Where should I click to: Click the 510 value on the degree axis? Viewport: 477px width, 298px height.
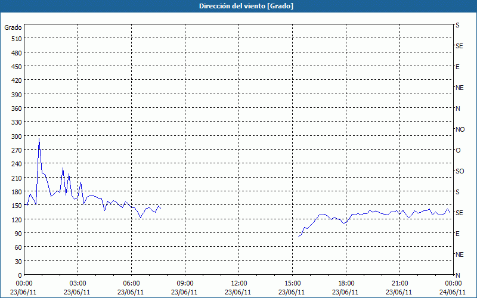click(17, 39)
